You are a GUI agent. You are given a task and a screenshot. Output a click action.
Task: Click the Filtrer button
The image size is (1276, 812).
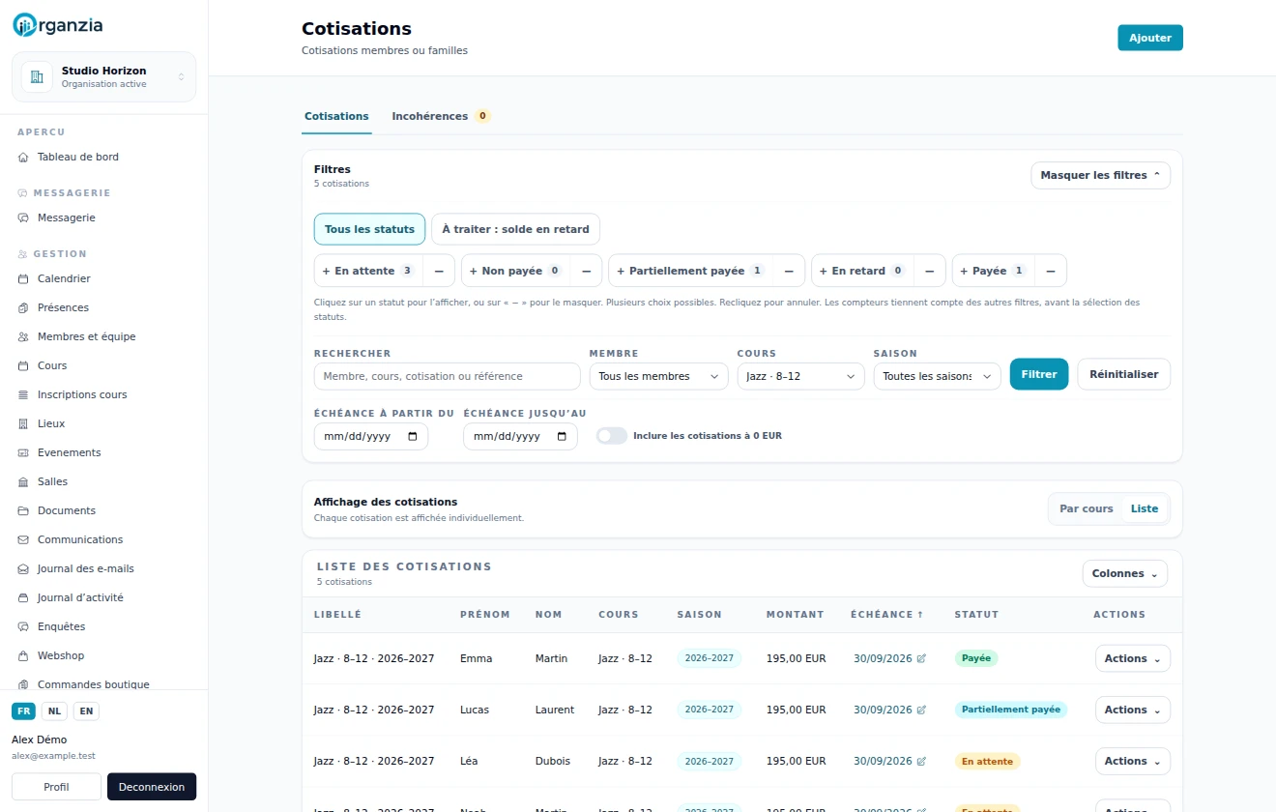click(1039, 374)
